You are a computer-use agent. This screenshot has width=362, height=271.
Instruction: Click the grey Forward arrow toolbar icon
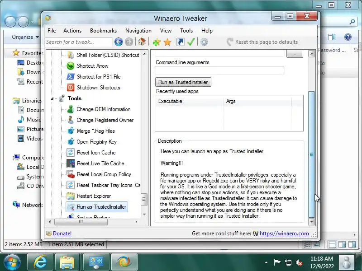[x=129, y=42]
